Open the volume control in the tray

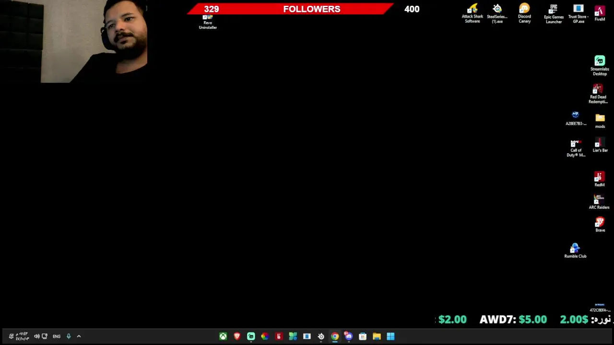pyautogui.click(x=36, y=336)
